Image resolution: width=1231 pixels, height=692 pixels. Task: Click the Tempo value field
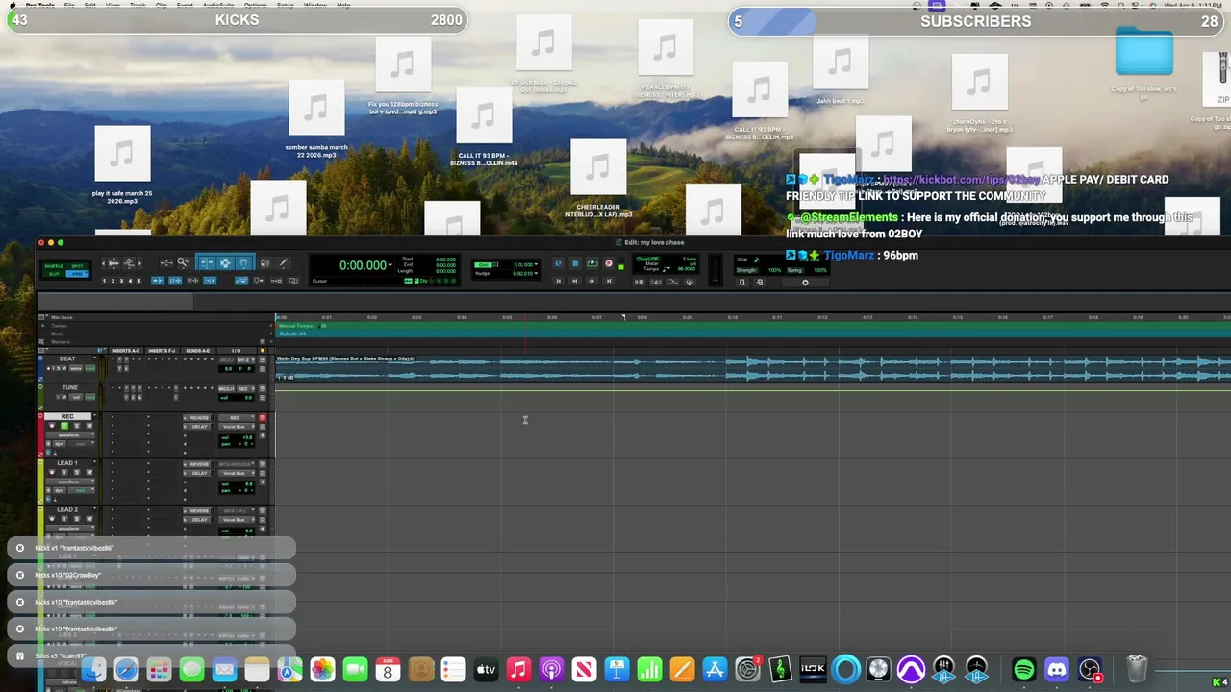[687, 269]
